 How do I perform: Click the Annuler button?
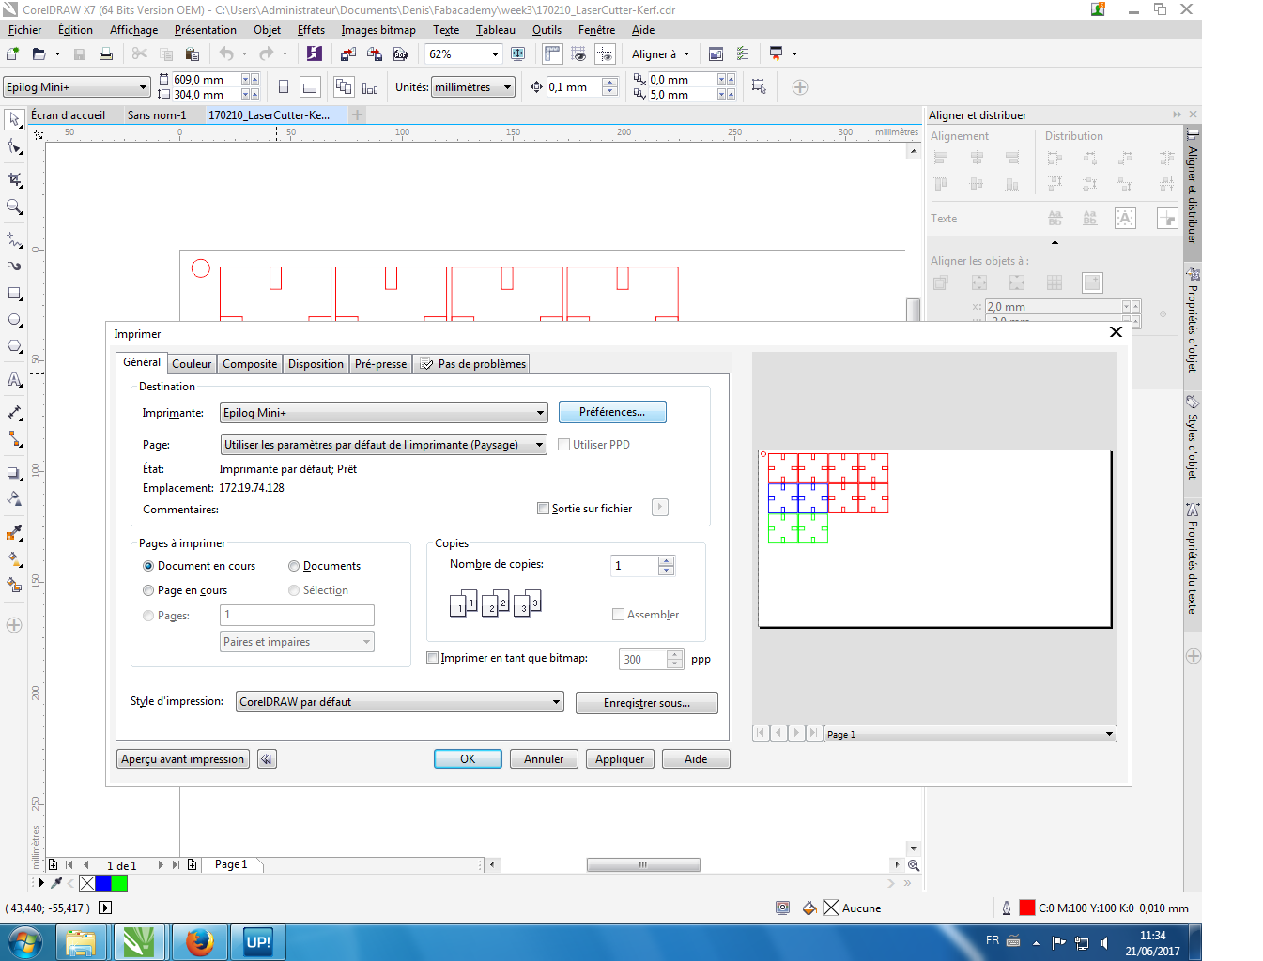[544, 759]
